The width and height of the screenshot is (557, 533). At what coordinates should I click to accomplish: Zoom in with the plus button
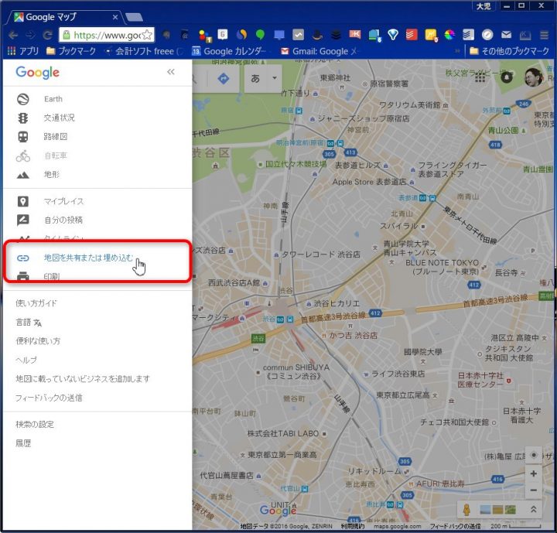[534, 473]
